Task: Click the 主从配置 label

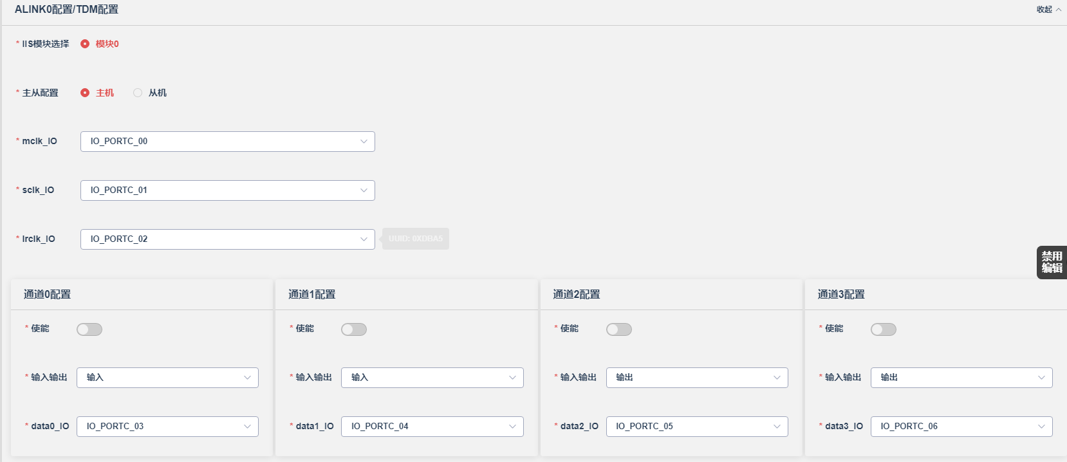Action: point(41,93)
